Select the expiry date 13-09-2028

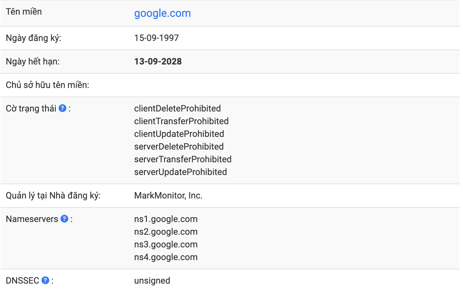158,62
